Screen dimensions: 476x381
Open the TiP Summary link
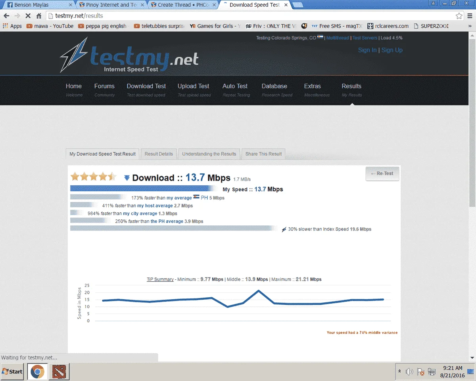(x=160, y=279)
